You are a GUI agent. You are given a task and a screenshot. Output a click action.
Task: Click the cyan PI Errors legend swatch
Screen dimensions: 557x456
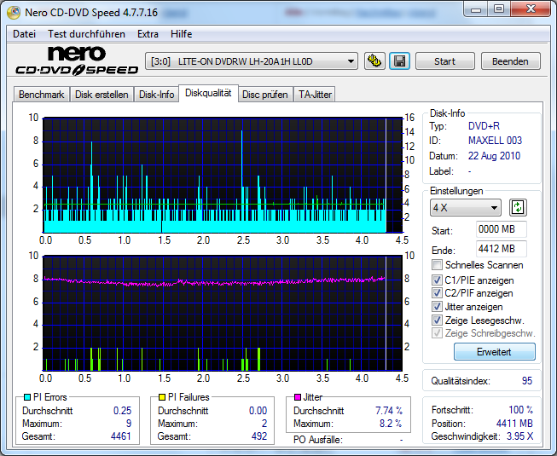coord(26,397)
